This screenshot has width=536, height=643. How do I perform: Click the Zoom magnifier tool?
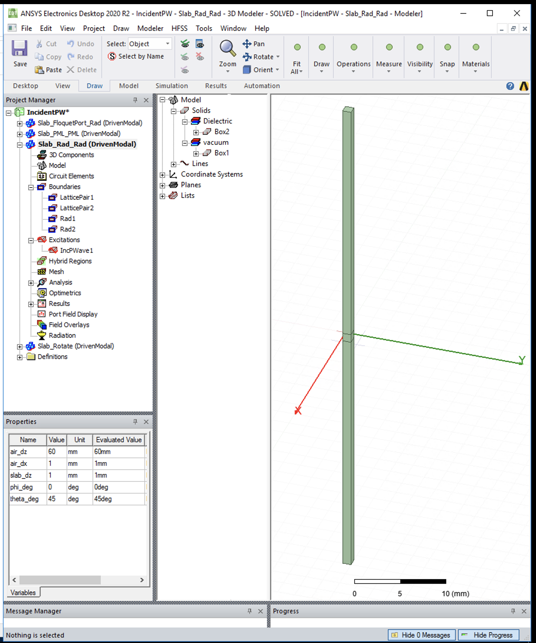(x=228, y=48)
